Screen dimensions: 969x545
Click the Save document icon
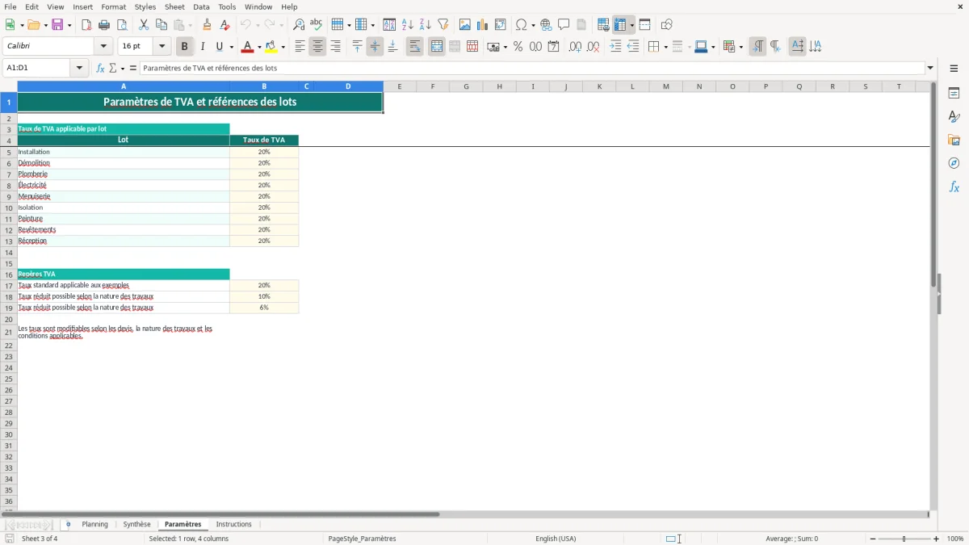(57, 25)
